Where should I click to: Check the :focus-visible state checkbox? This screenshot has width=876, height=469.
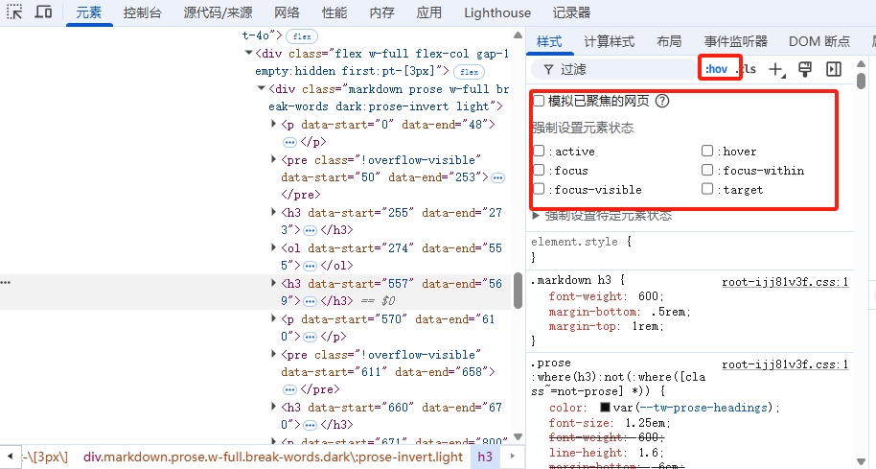539,188
